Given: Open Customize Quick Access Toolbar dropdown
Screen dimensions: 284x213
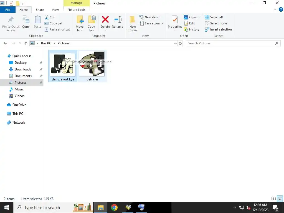Looking at the screenshot, I should pos(22,3).
